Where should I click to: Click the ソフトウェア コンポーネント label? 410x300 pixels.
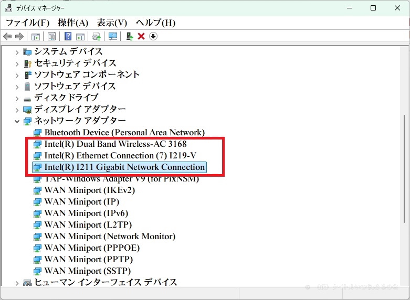click(x=87, y=75)
